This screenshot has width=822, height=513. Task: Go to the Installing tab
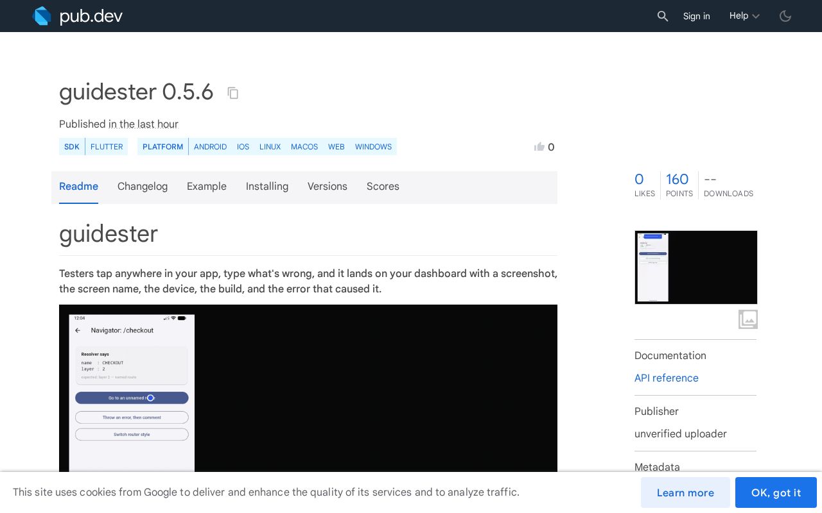(267, 187)
